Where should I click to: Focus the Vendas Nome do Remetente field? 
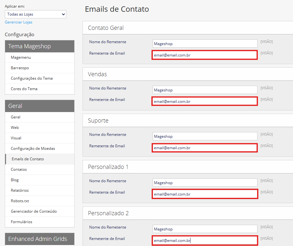(204, 90)
